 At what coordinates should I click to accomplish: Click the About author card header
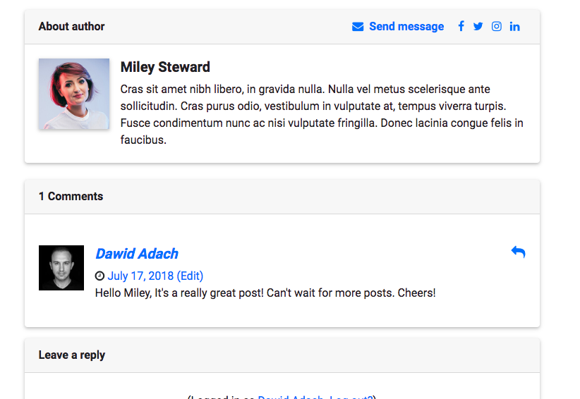282,27
